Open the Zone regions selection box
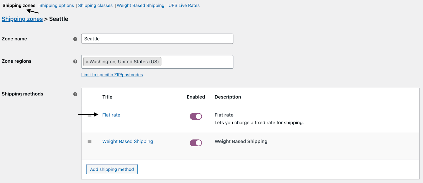Image resolution: width=423 pixels, height=183 pixels. click(196, 62)
